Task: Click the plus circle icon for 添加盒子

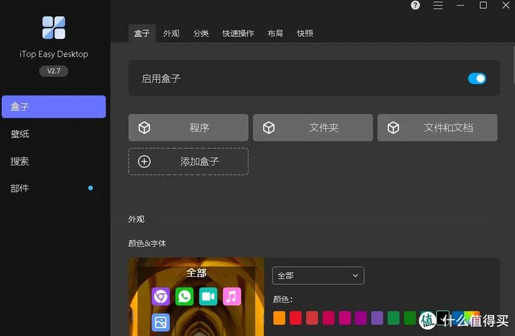Action: [144, 161]
